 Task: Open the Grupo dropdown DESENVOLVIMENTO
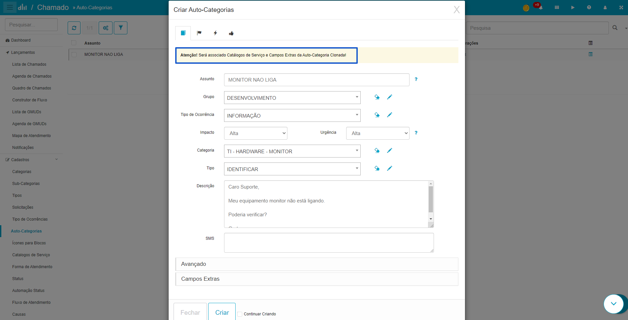point(292,98)
